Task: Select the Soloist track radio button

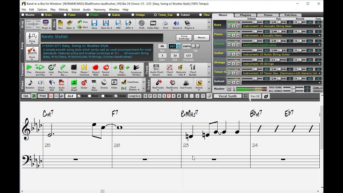Action: point(178,15)
